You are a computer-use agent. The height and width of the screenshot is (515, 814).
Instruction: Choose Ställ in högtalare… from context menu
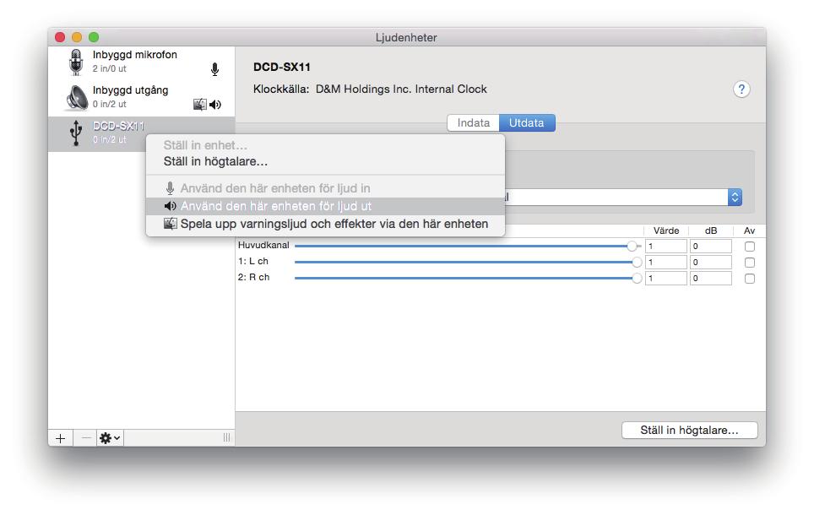click(215, 161)
